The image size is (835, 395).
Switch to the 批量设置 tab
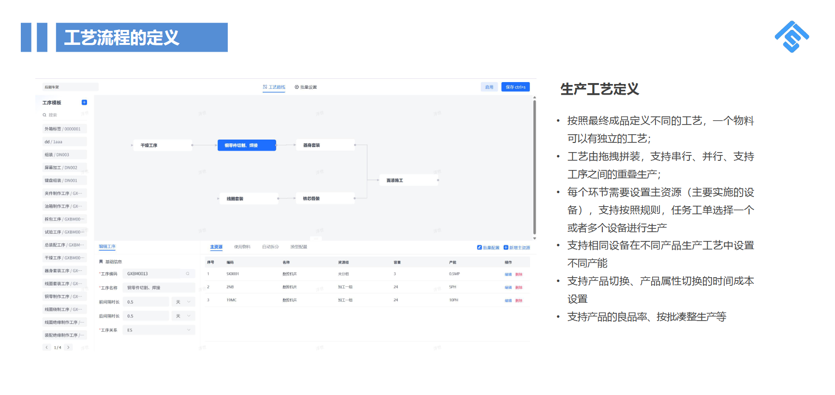[x=306, y=87]
